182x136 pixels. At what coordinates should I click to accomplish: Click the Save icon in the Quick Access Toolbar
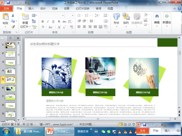click(8, 3)
